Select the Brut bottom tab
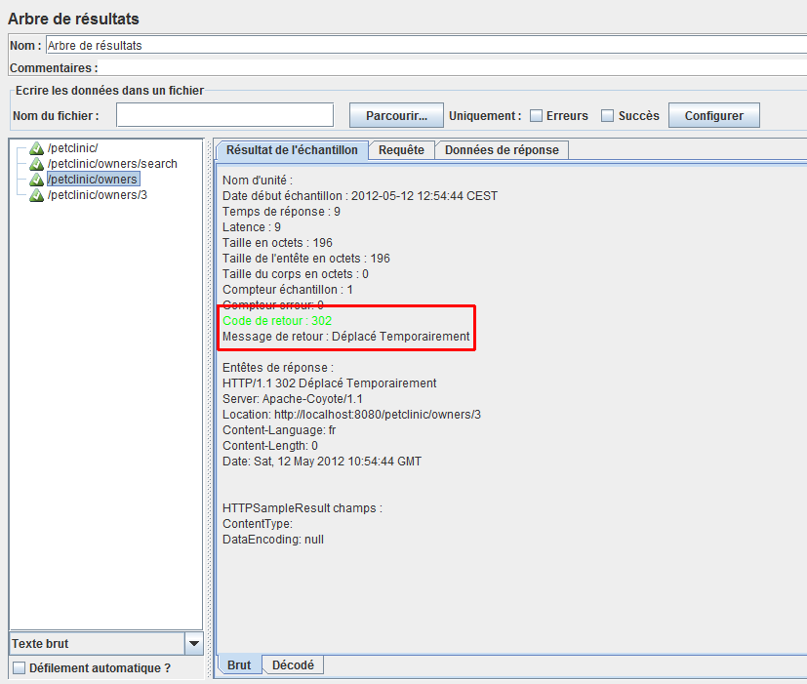807x684 pixels. point(238,665)
